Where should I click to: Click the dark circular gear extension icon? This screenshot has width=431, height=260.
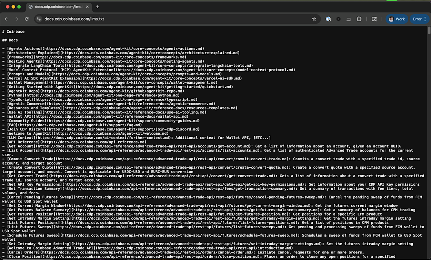tap(338, 19)
